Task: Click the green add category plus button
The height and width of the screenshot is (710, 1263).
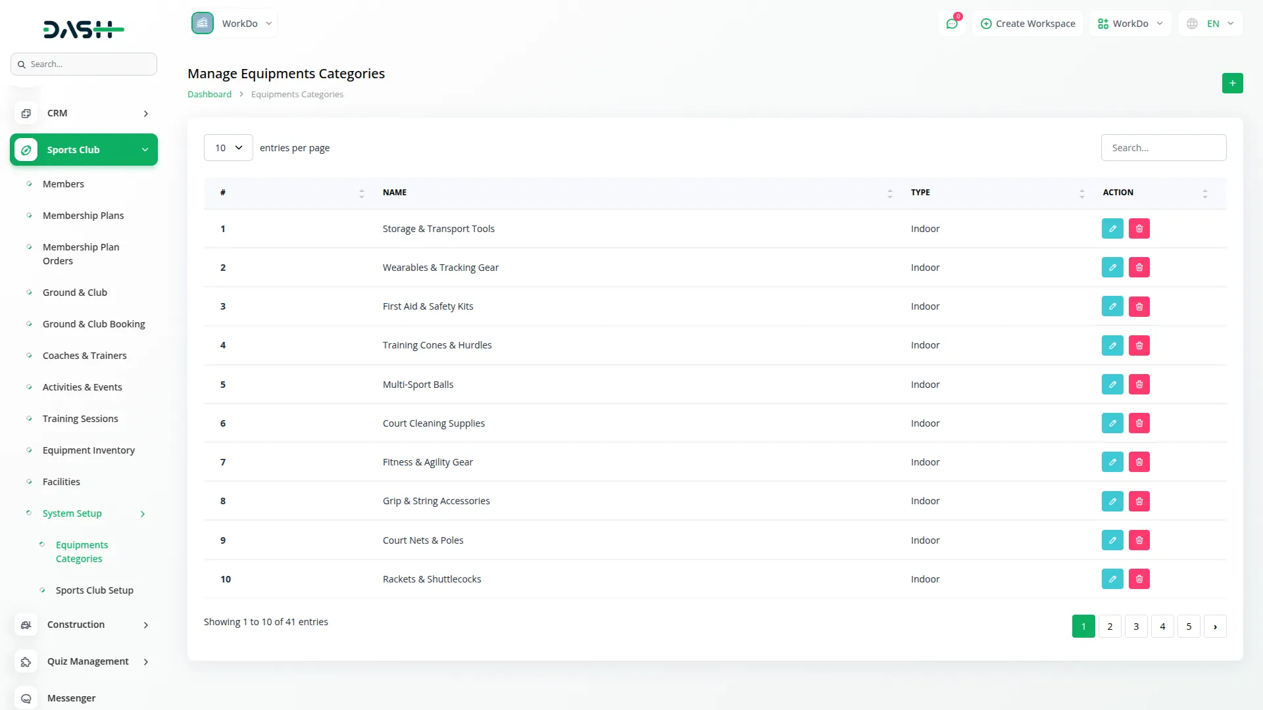Action: click(1232, 83)
